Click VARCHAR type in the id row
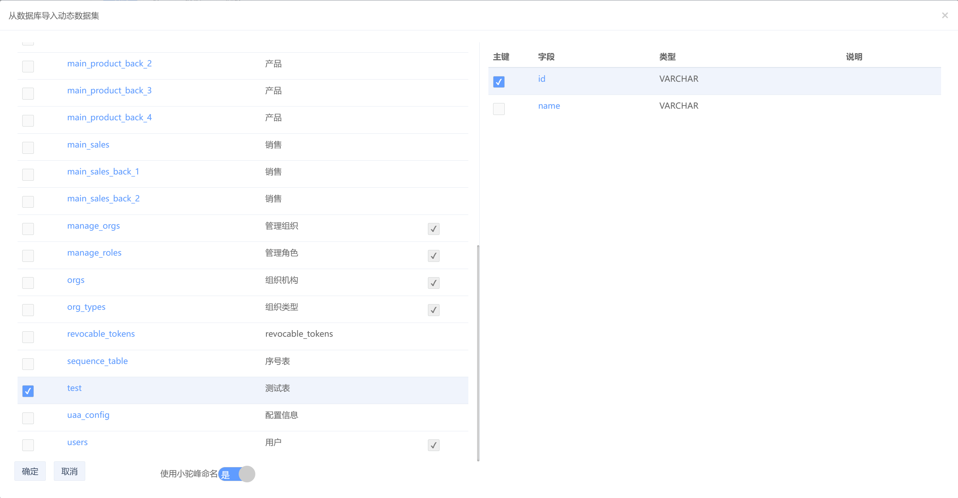Screen dimensions: 958x498 (679, 79)
